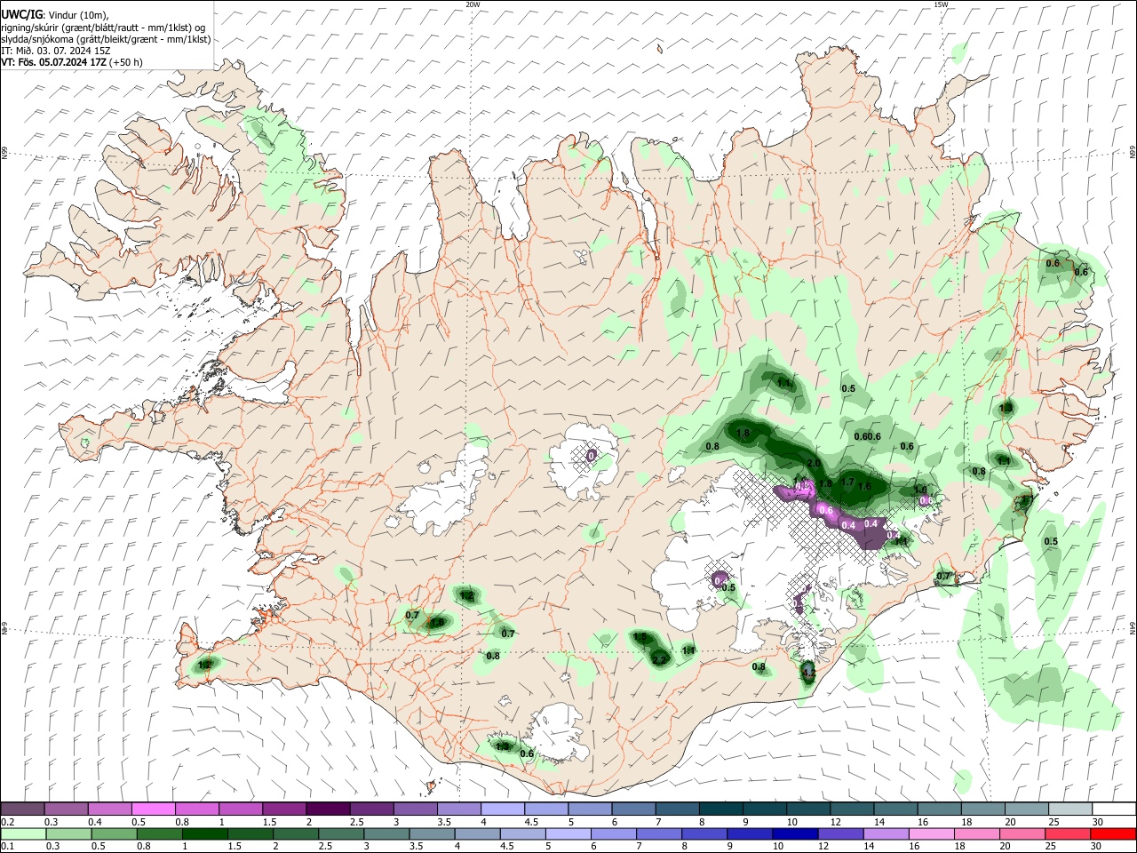
Task: Click the lilac 14 rain legend swatch
Action: click(886, 833)
